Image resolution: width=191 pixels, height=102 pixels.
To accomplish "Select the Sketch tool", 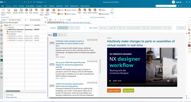I will [x=9, y=11].
